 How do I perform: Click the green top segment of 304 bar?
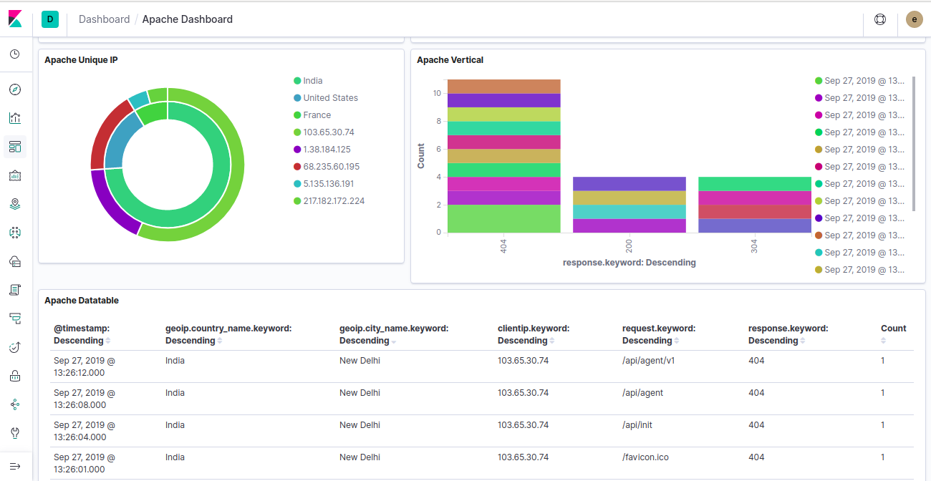(x=755, y=184)
